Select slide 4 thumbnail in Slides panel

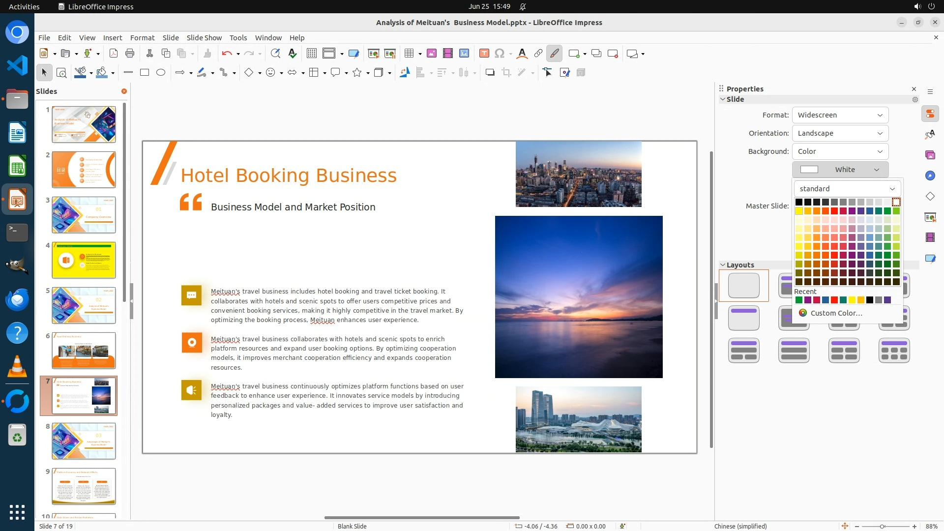click(84, 260)
